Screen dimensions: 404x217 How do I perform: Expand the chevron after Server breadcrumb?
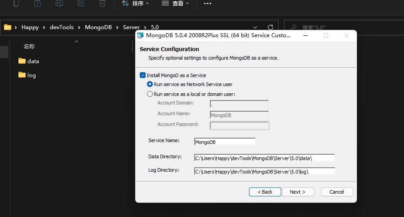coord(145,27)
